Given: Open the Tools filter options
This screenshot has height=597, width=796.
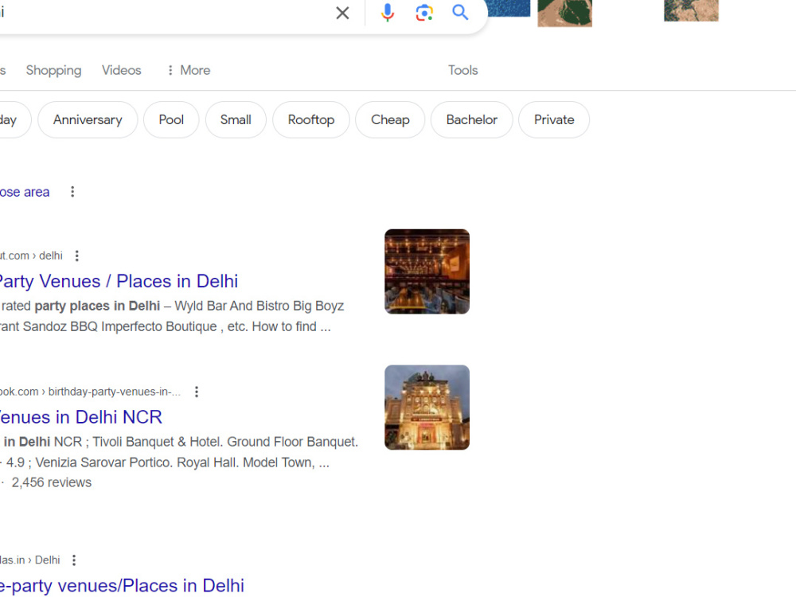Looking at the screenshot, I should (463, 70).
